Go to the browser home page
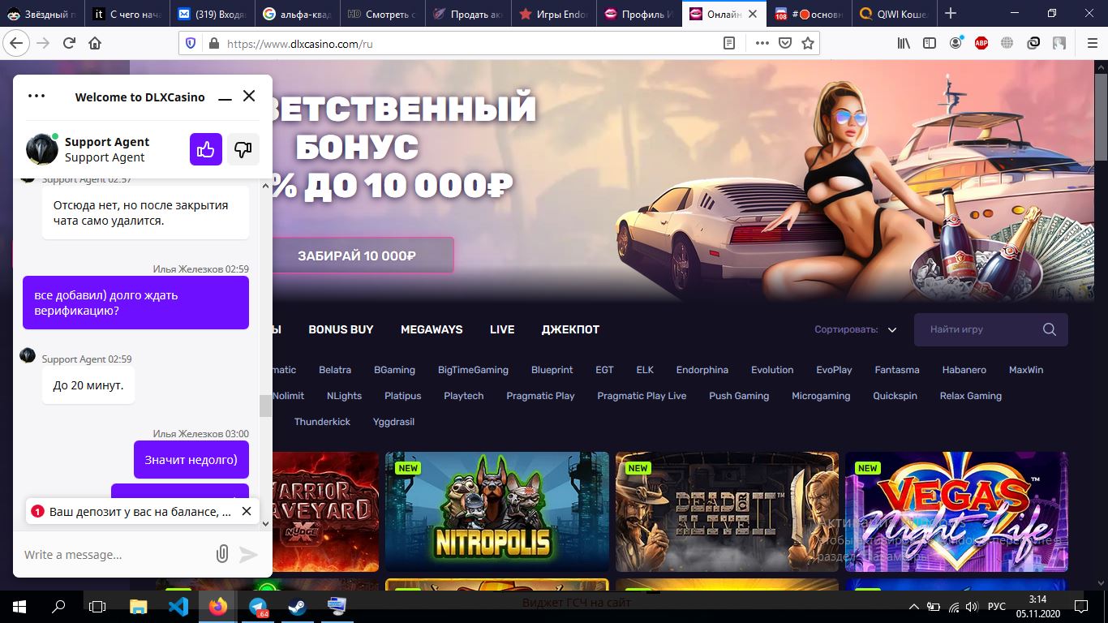Image resolution: width=1108 pixels, height=623 pixels. (95, 43)
